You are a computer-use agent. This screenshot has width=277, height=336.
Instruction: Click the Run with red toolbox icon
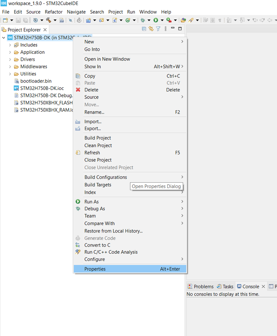pos(169,20)
